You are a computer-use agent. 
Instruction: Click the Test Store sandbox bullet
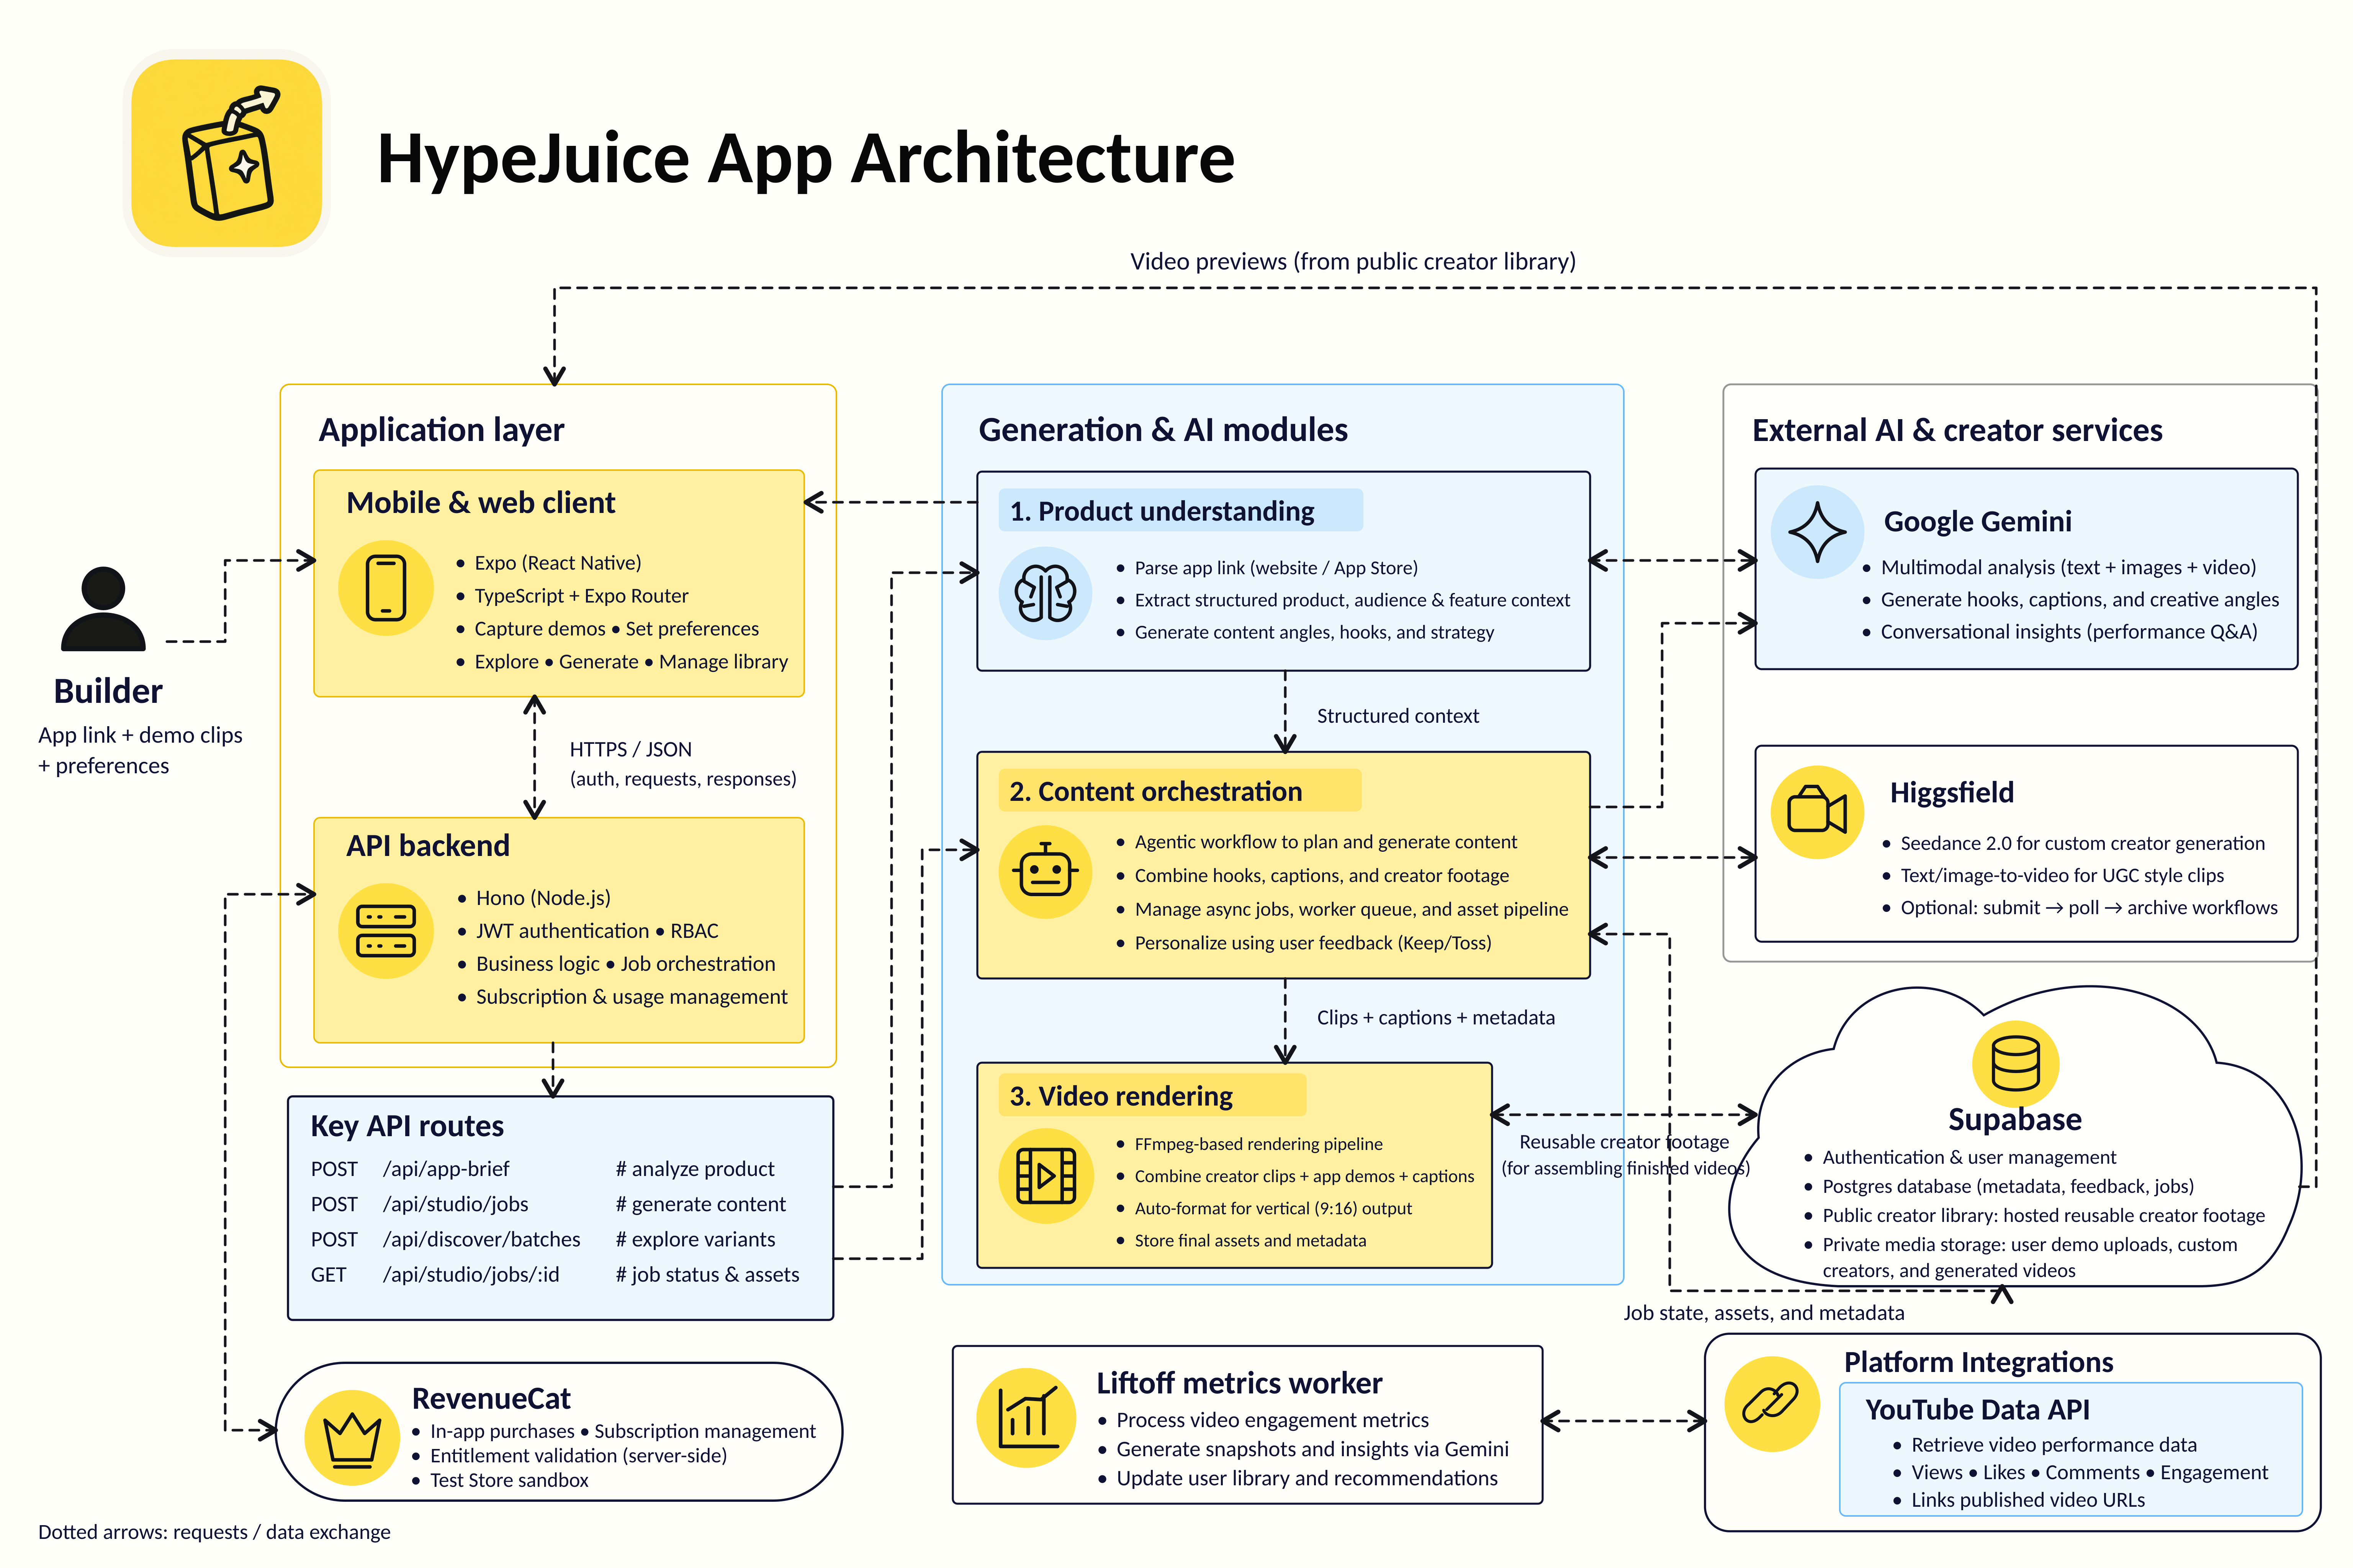coord(500,1480)
